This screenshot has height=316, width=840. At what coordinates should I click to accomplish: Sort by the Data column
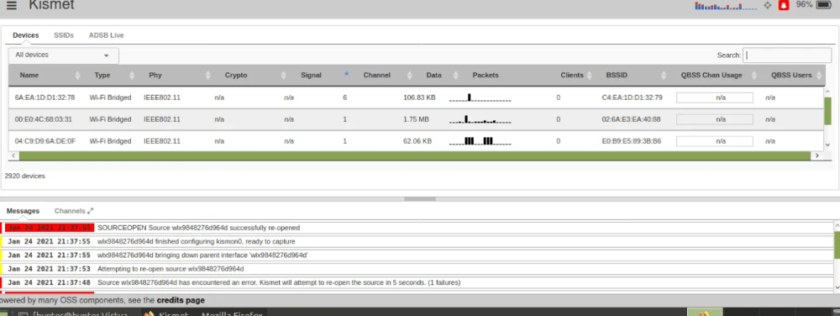tap(434, 76)
